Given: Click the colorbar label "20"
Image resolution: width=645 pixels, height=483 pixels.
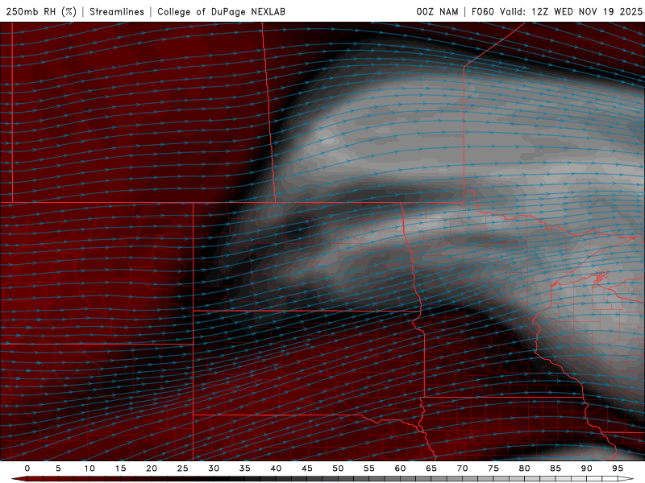Looking at the screenshot, I should (152, 469).
